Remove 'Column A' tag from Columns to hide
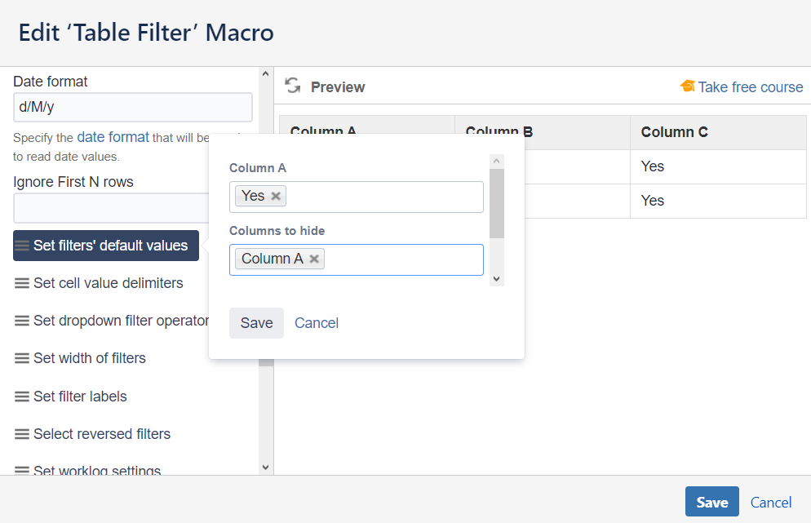 click(314, 259)
